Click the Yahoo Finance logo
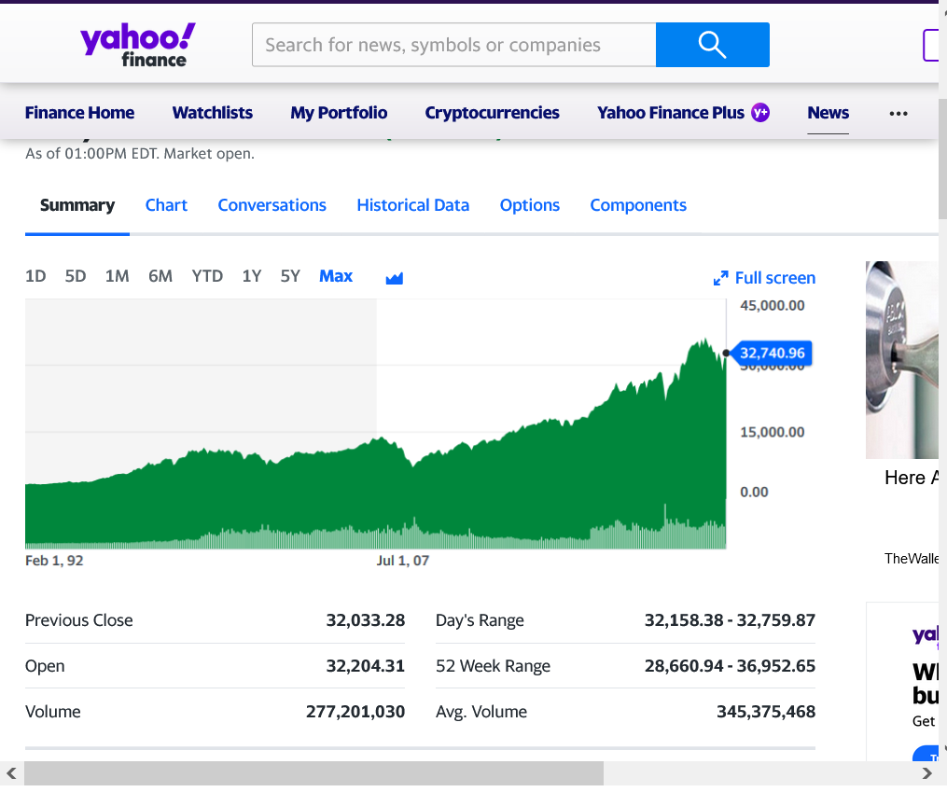Screen dimensions: 947x792 137,45
